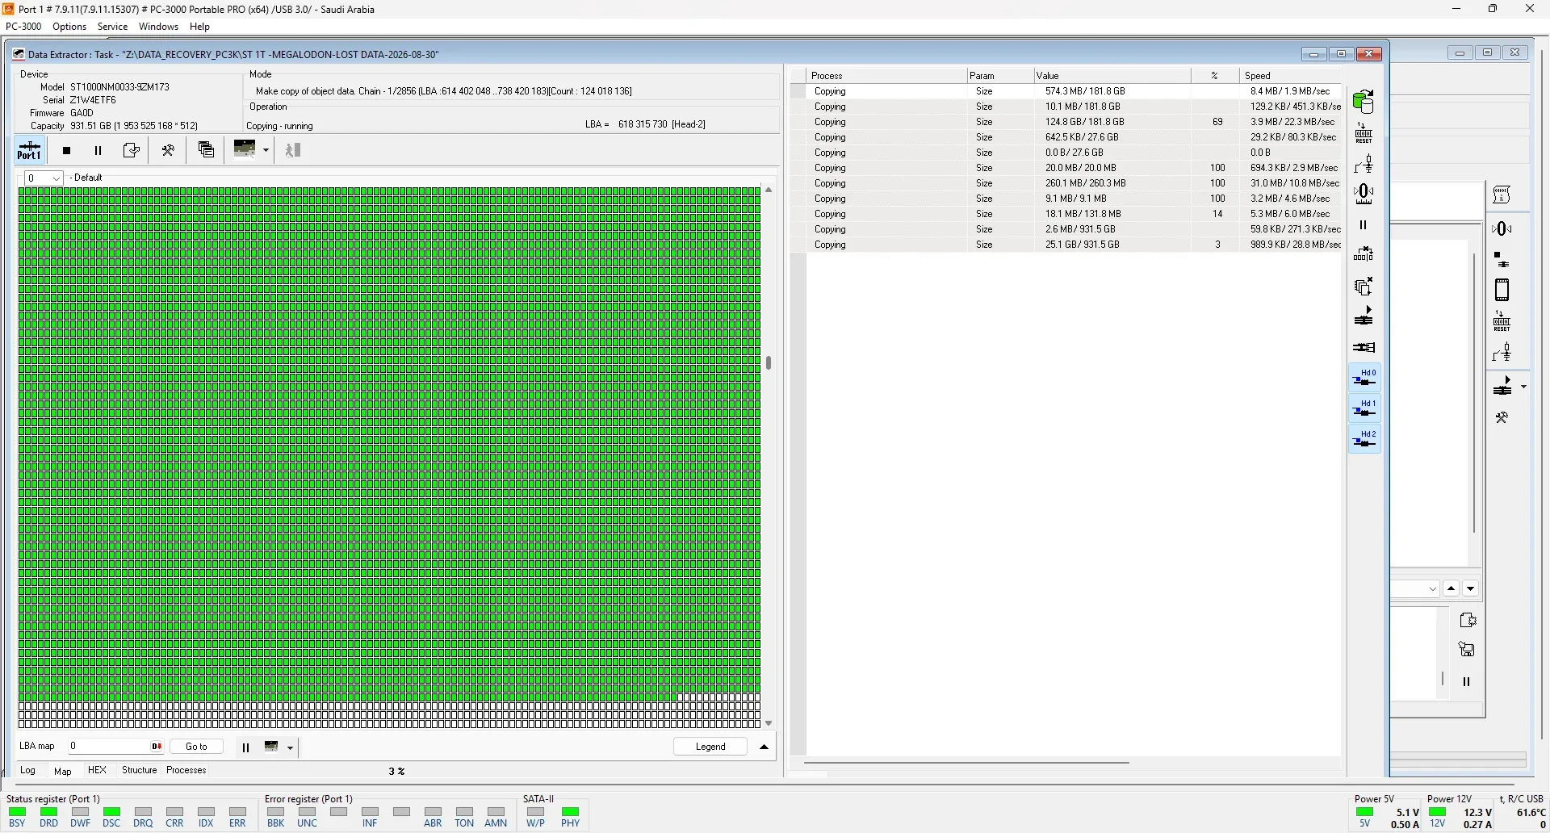Switch to the Processes tab
Viewport: 1550px width, 833px height.
pyautogui.click(x=186, y=771)
